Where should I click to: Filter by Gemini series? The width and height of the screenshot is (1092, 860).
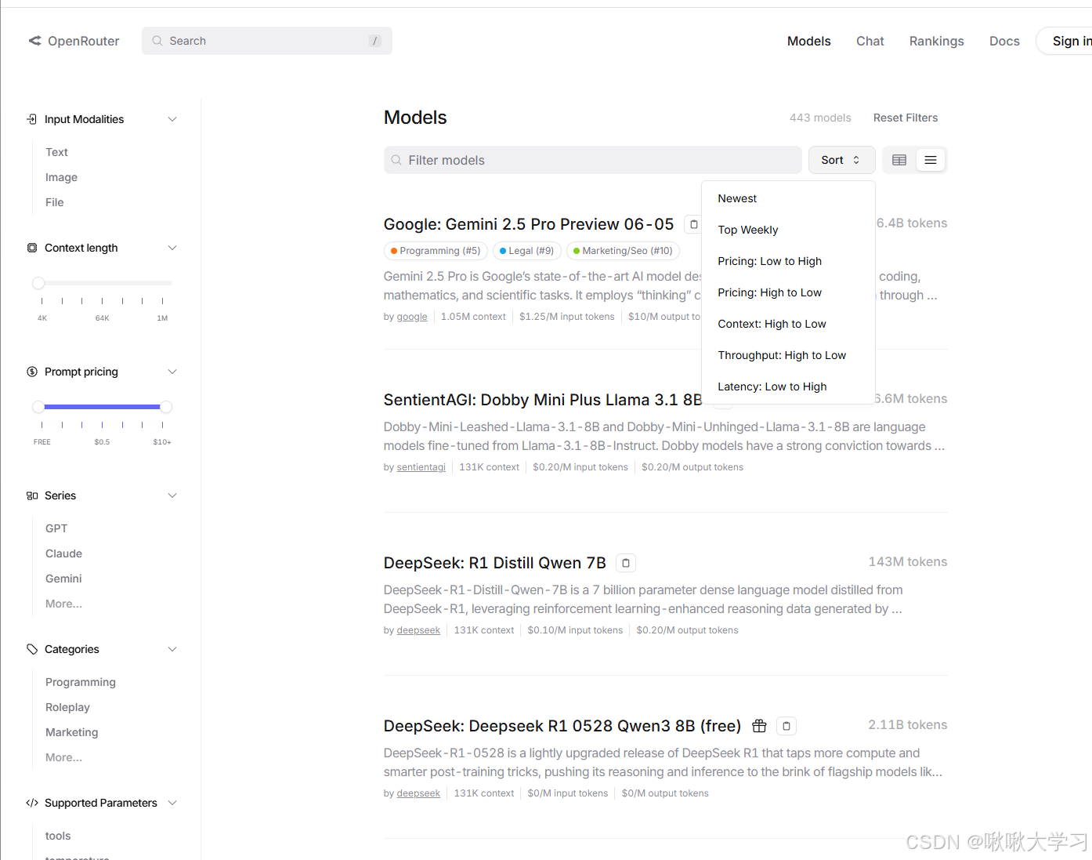pyautogui.click(x=63, y=579)
